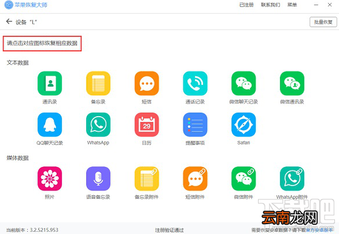
Task: Open the 备忘录附件 notes attachment icon
Action: 146,179
